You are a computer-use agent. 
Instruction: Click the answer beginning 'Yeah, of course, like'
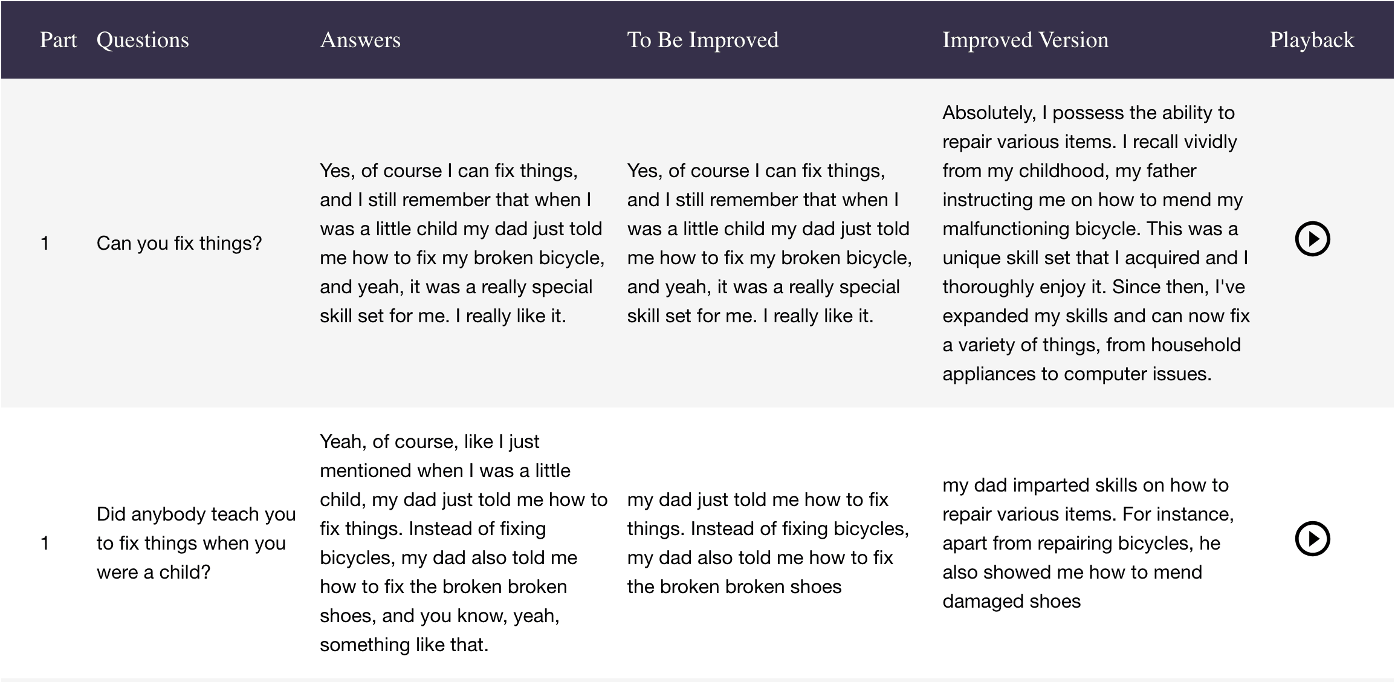463,543
